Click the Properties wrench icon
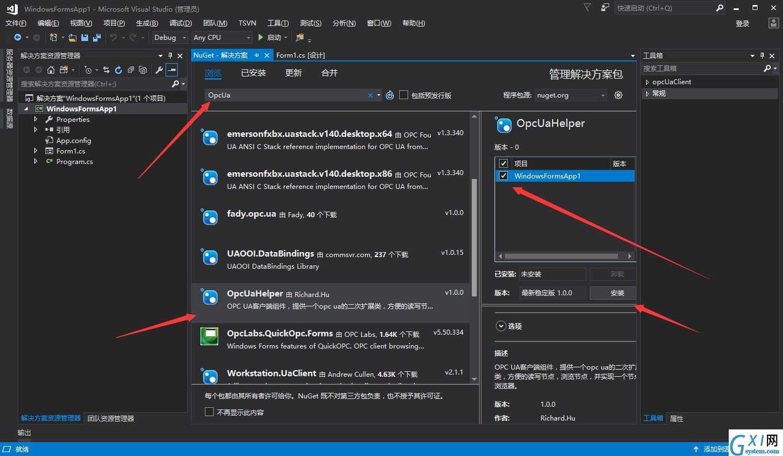 point(159,70)
